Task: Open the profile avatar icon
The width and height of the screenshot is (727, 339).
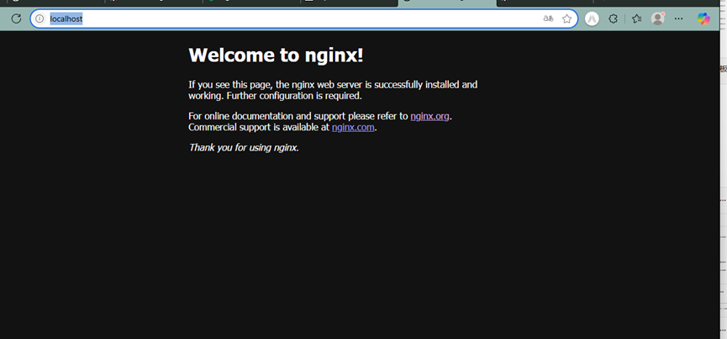Action: 658,19
